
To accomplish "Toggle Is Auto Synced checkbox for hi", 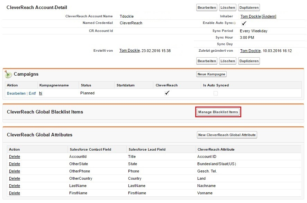I will click(x=216, y=93).
